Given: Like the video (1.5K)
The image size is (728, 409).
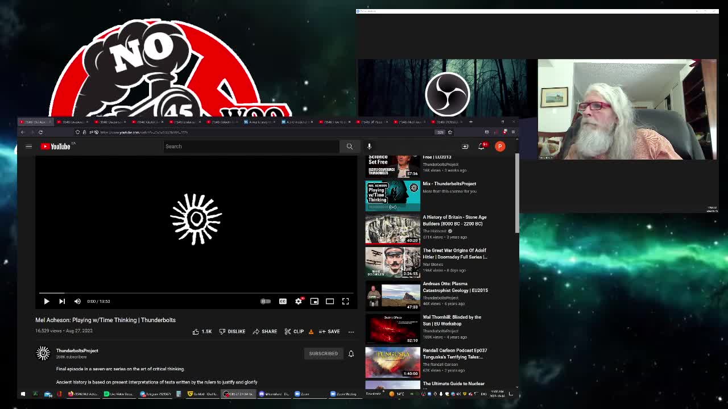Looking at the screenshot, I should tap(202, 332).
